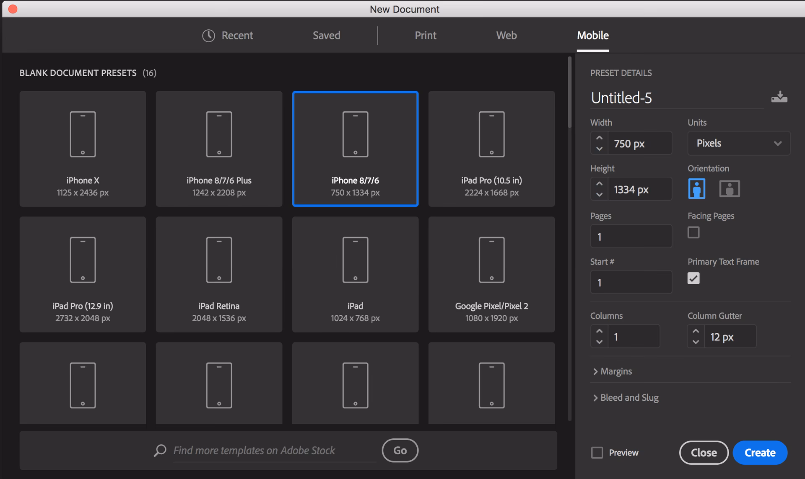Switch to the Web tab
This screenshot has width=805, height=479.
tap(506, 35)
